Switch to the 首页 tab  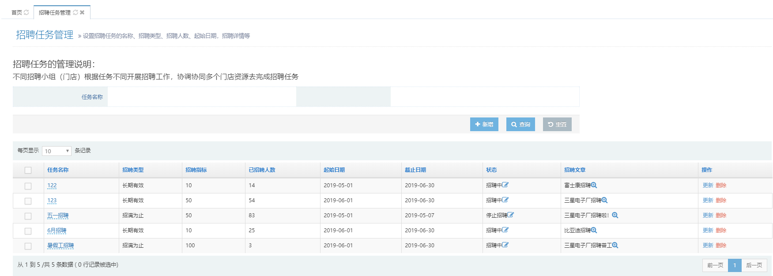pos(17,12)
